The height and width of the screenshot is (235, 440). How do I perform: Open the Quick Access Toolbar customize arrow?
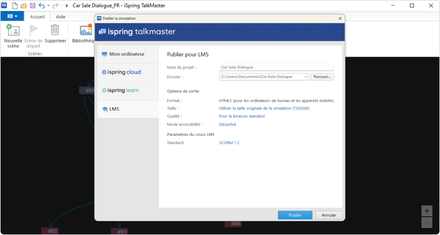(67, 6)
